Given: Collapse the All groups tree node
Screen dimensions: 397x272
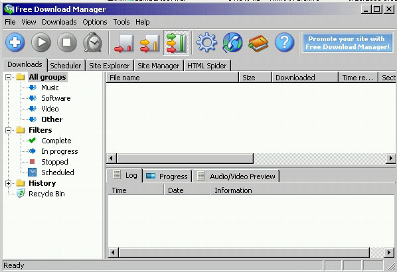Looking at the screenshot, I should (x=9, y=77).
